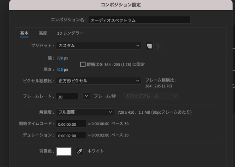Toggle the lock aspect ratio checkbox
235x167 pixels.
tap(83, 64)
